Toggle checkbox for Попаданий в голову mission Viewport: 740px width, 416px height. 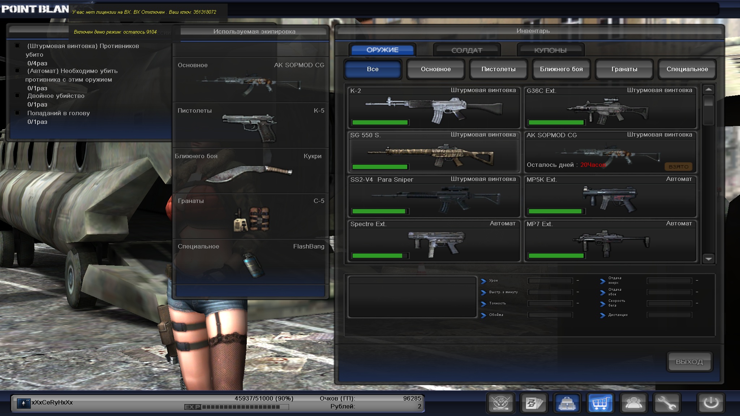(x=17, y=113)
